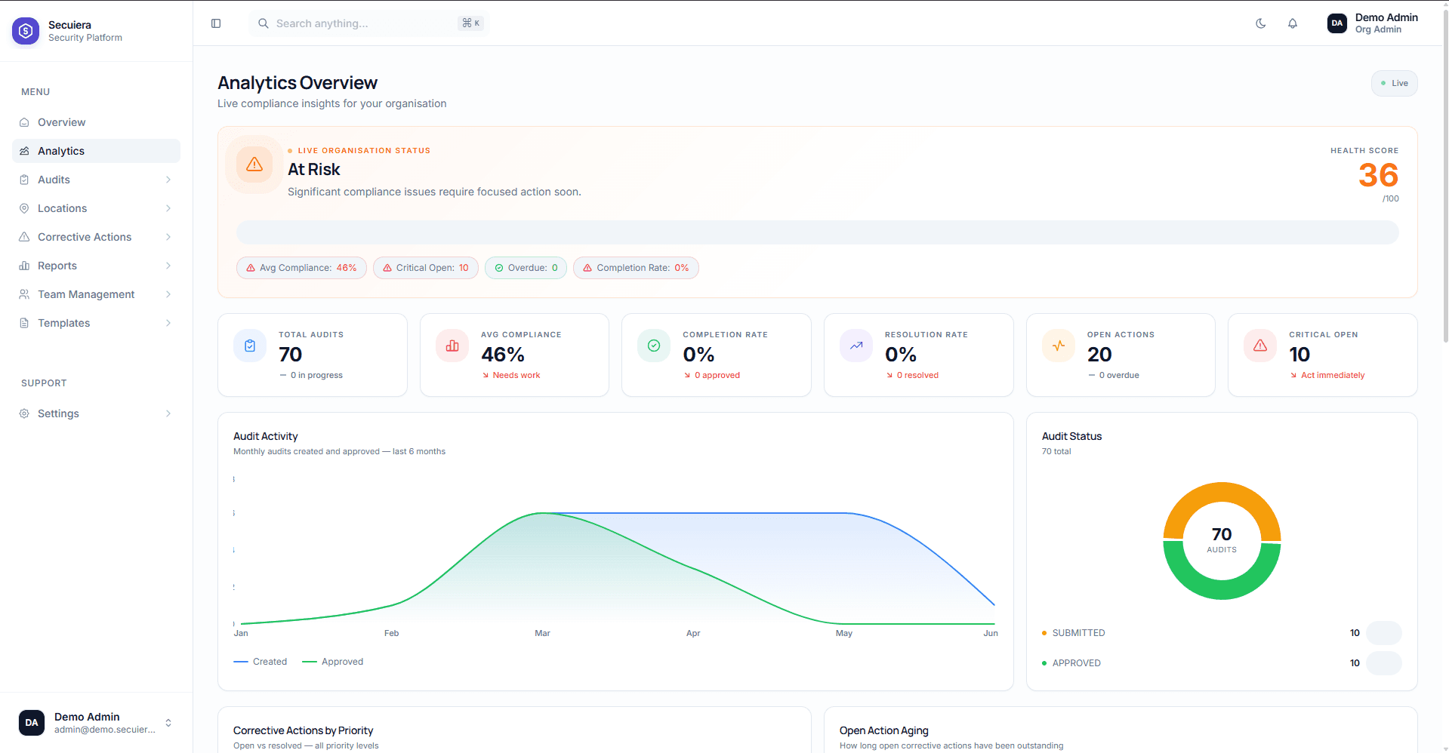Screen dimensions: 1449x753
Task: Open the Locations menu item
Action: click(x=96, y=208)
